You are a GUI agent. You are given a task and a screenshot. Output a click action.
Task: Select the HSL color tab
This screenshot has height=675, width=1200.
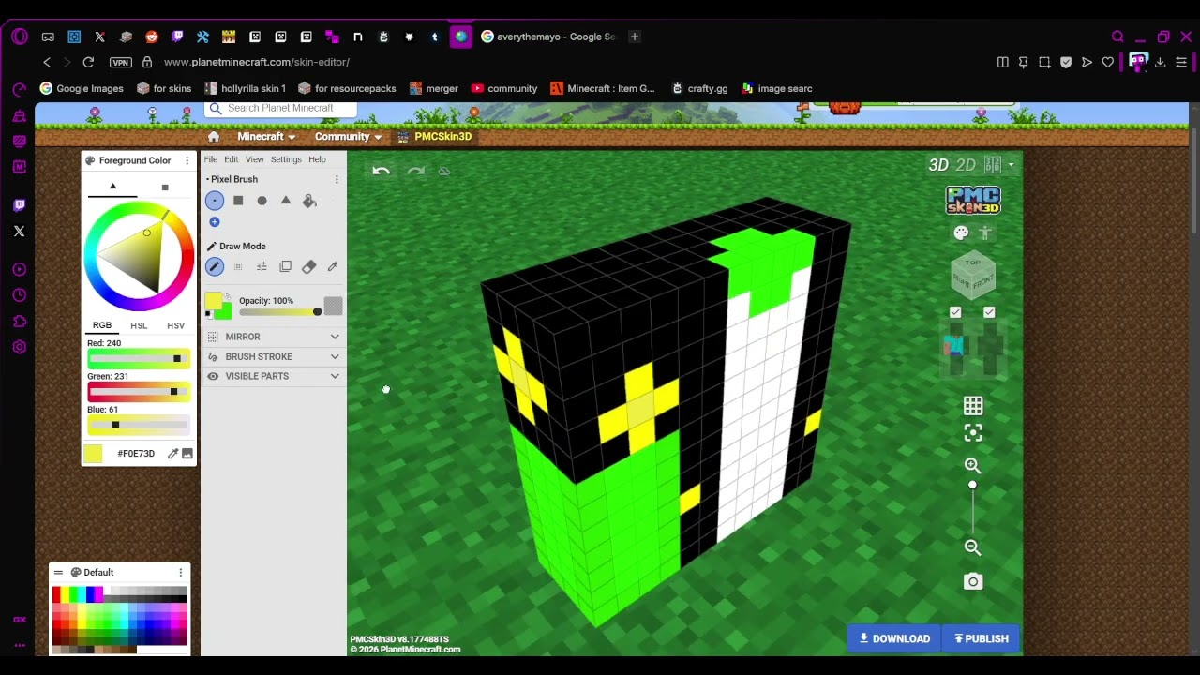[x=139, y=325]
